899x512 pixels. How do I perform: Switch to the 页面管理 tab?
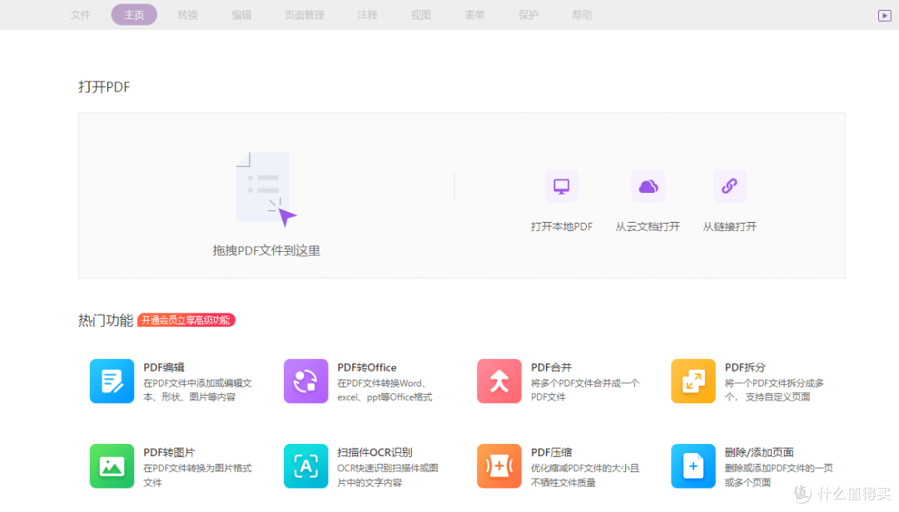tap(304, 14)
